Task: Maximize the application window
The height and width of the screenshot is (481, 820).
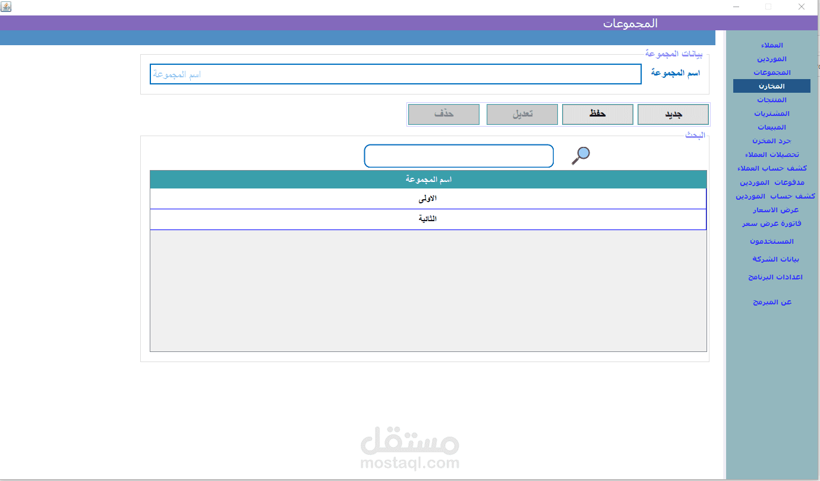Action: [x=768, y=7]
